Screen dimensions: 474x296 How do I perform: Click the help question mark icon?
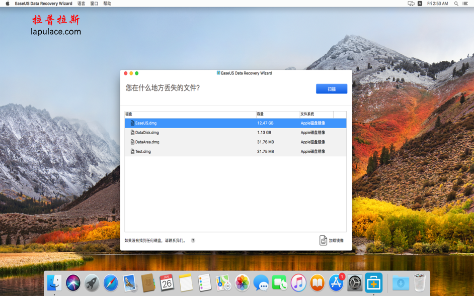(x=194, y=240)
